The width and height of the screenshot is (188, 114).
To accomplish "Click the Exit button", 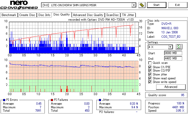I will pyautogui.click(x=177, y=5).
